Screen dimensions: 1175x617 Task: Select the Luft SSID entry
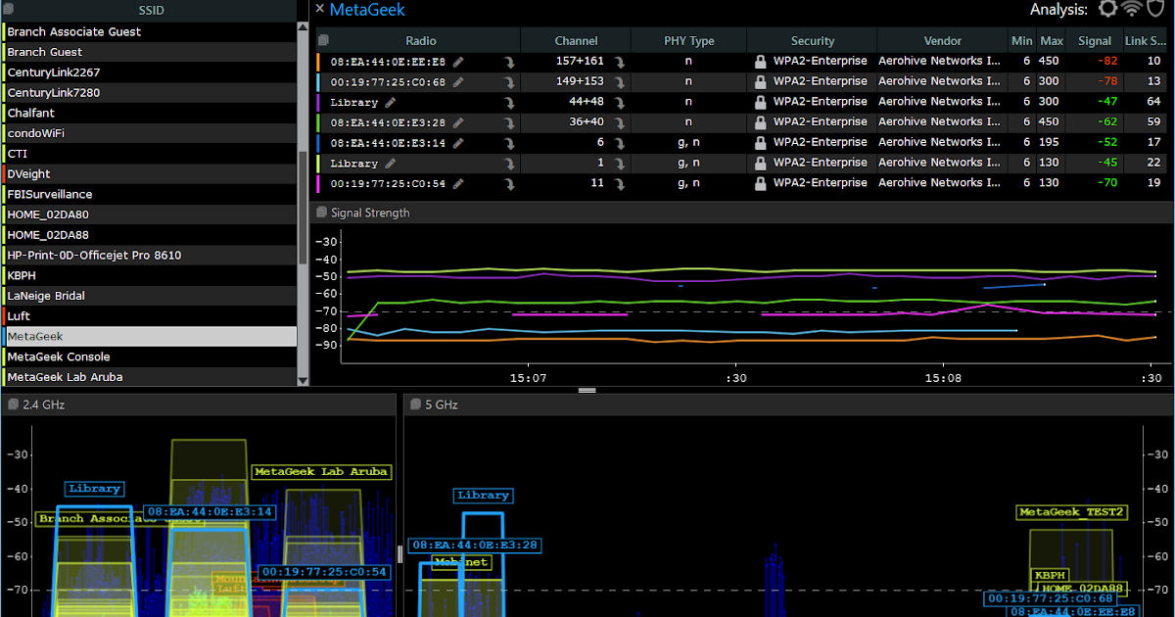click(x=149, y=316)
